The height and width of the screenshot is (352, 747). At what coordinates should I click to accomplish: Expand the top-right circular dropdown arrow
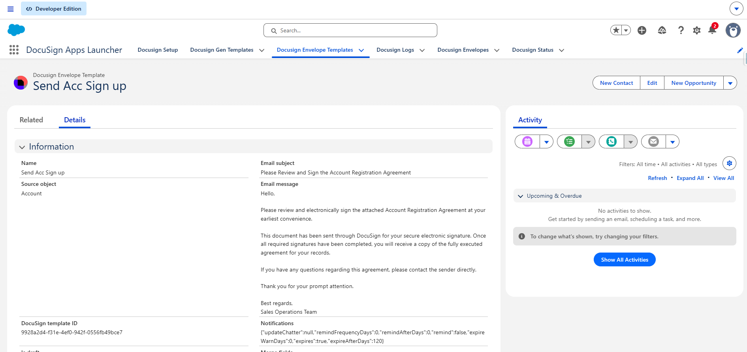pyautogui.click(x=736, y=9)
